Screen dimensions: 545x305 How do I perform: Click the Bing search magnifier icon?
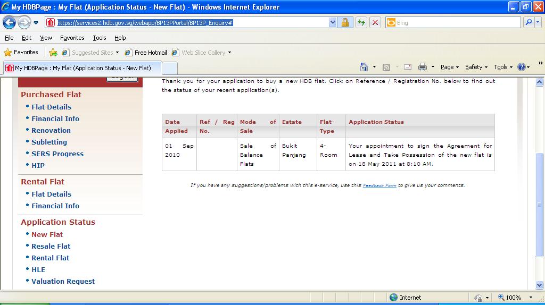click(529, 23)
